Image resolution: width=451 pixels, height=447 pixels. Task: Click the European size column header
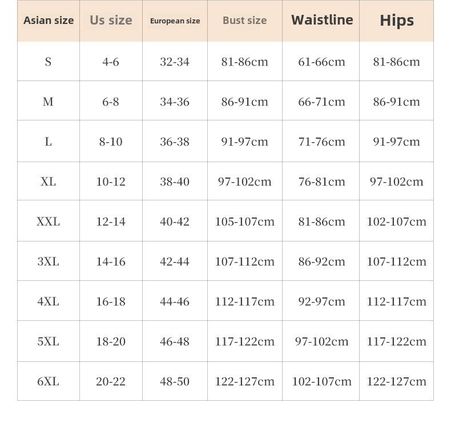click(175, 21)
